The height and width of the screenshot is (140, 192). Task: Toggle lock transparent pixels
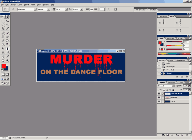pos(164,90)
